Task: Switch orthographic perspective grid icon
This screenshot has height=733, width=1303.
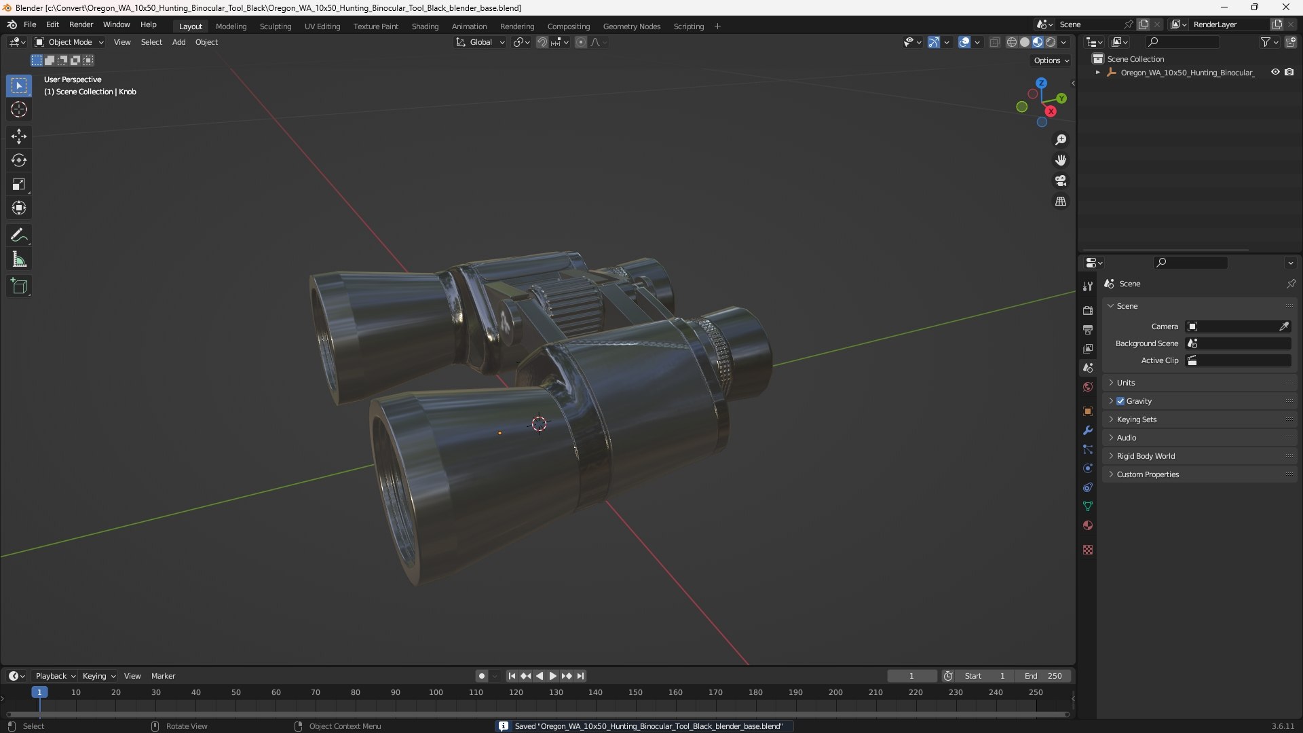Action: [1061, 202]
